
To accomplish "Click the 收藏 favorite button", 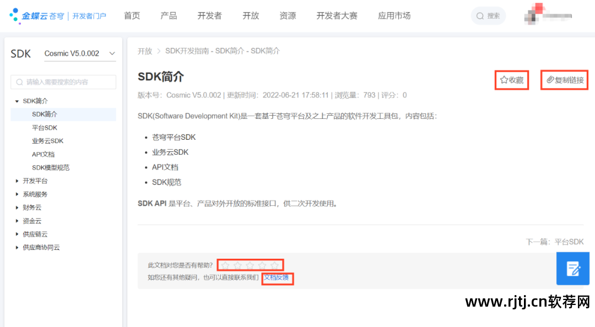I will click(512, 80).
